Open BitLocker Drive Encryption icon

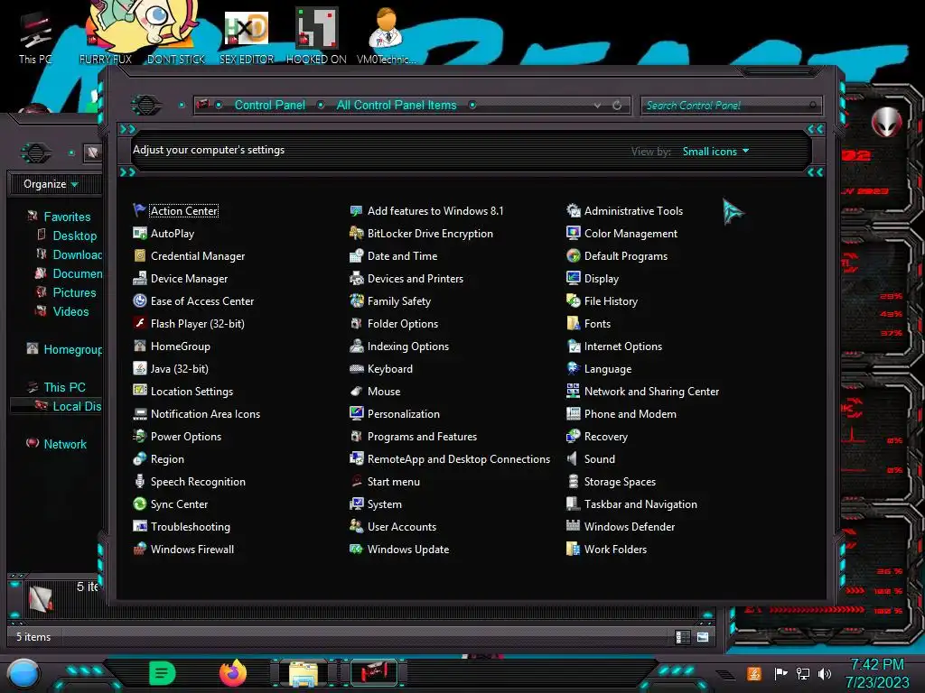click(x=356, y=234)
